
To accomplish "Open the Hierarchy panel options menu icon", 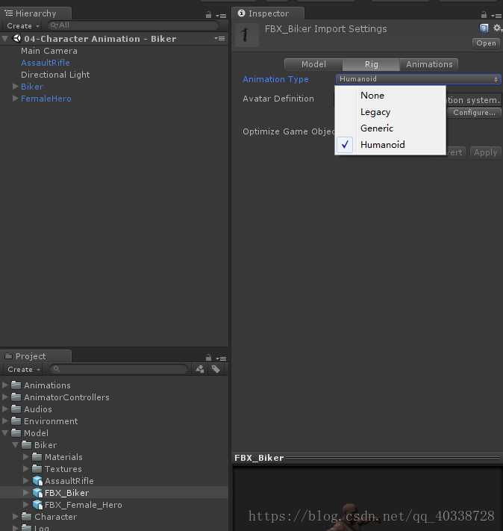I will point(222,16).
